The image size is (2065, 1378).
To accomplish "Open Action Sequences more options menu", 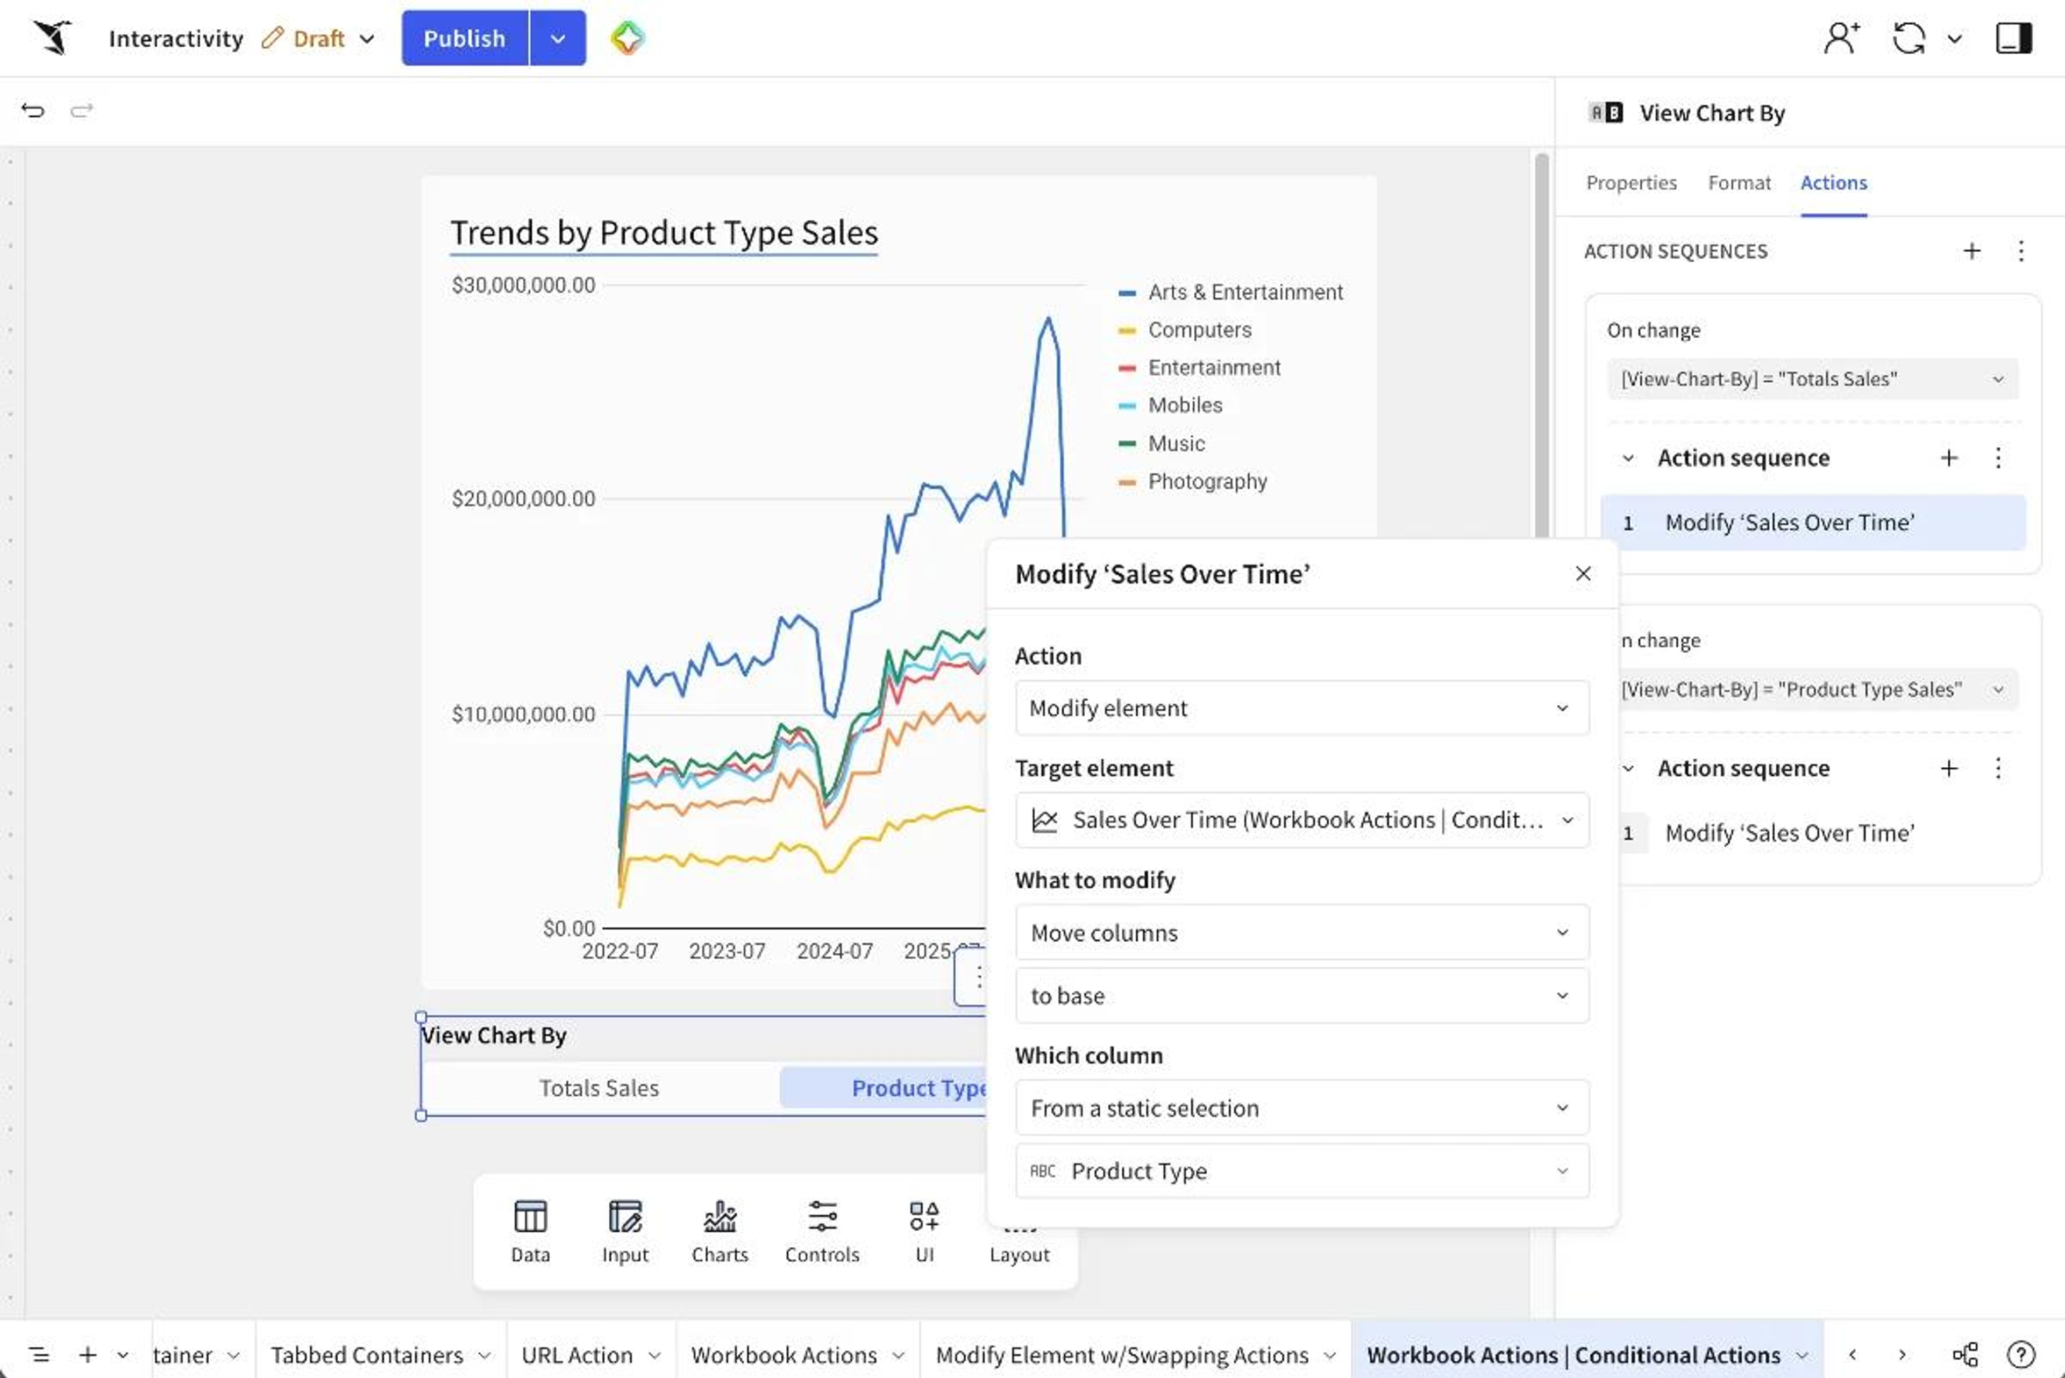I will pyautogui.click(x=2021, y=251).
